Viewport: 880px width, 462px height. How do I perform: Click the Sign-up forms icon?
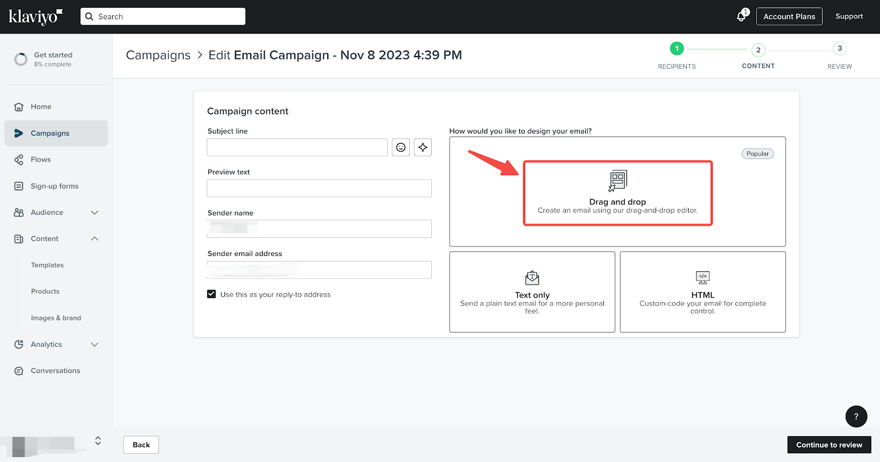coord(19,186)
